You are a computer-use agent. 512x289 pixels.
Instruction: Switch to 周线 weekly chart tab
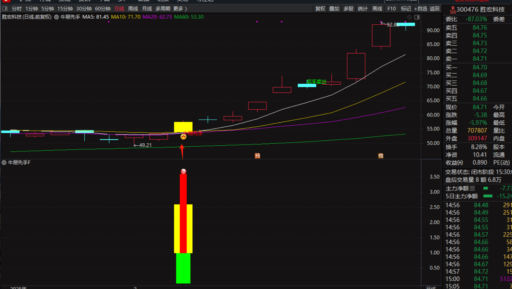(133, 9)
